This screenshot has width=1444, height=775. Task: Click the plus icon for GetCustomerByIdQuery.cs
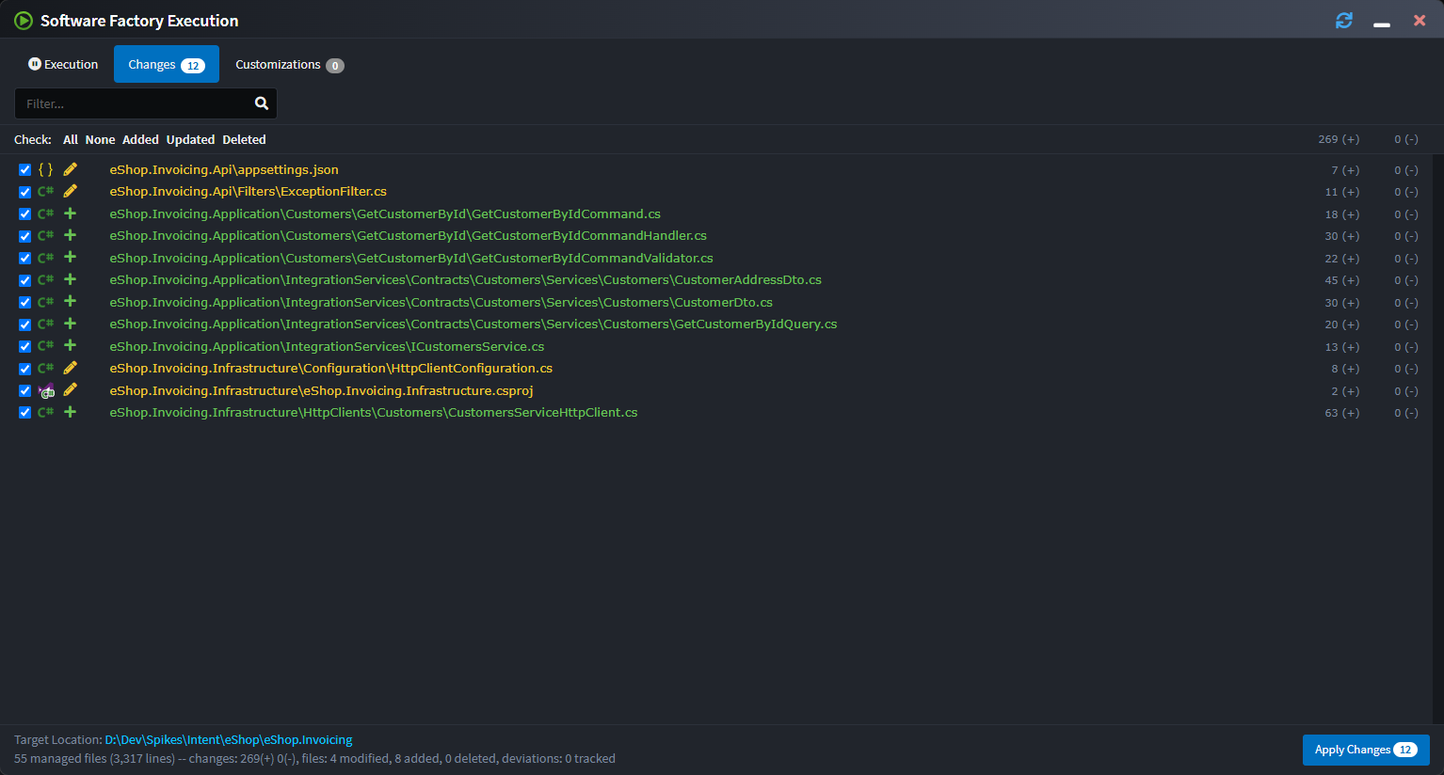click(x=70, y=324)
